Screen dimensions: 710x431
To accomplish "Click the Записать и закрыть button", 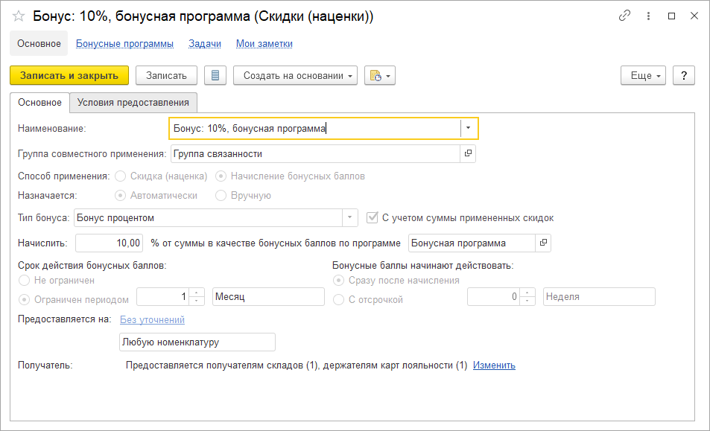I will (67, 75).
